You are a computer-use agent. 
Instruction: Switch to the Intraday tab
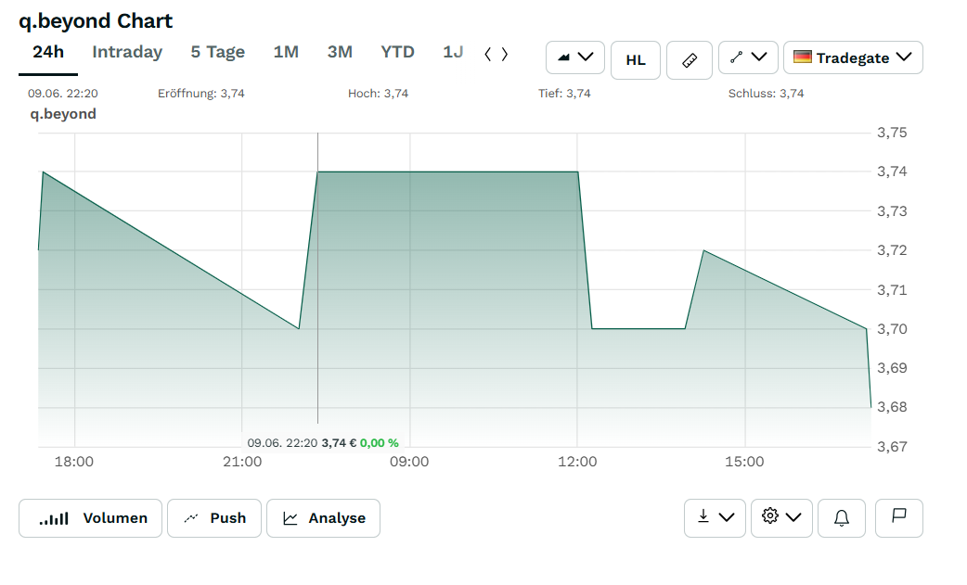pos(127,52)
